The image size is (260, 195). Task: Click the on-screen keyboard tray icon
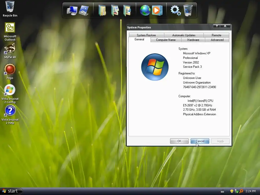point(222,191)
